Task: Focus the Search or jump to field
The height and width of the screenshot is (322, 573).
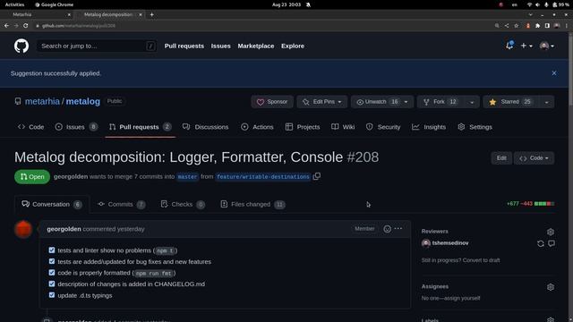Action: click(97, 46)
